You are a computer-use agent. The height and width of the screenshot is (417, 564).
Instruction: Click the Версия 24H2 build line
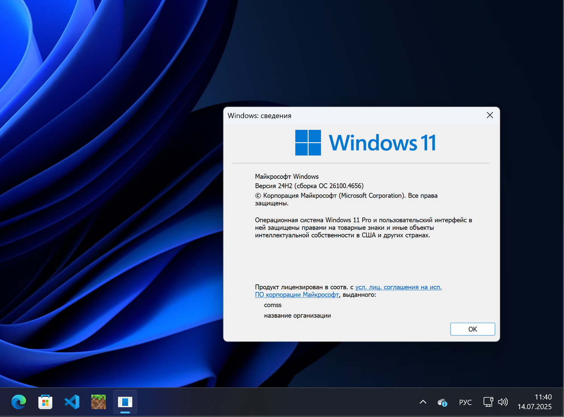309,186
